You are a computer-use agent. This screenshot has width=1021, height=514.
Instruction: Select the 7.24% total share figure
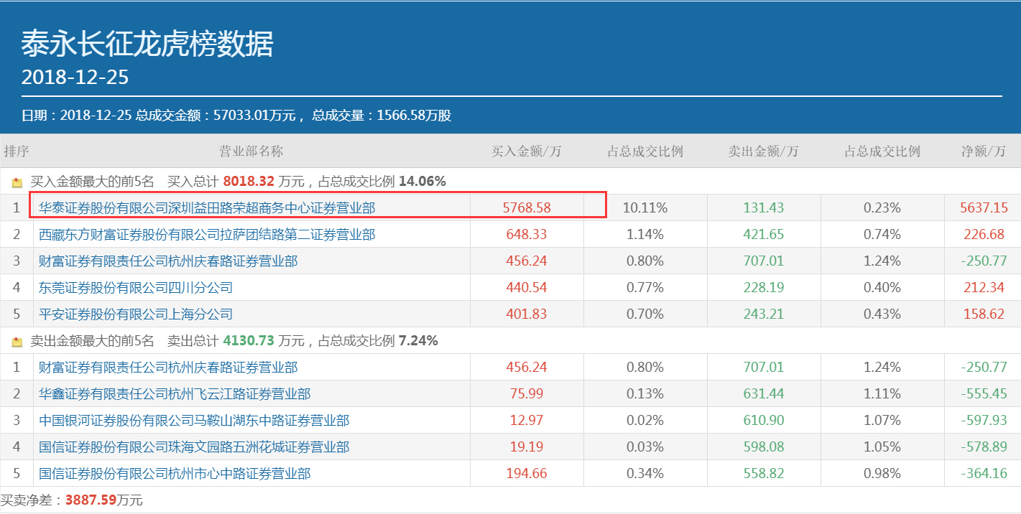click(x=418, y=341)
